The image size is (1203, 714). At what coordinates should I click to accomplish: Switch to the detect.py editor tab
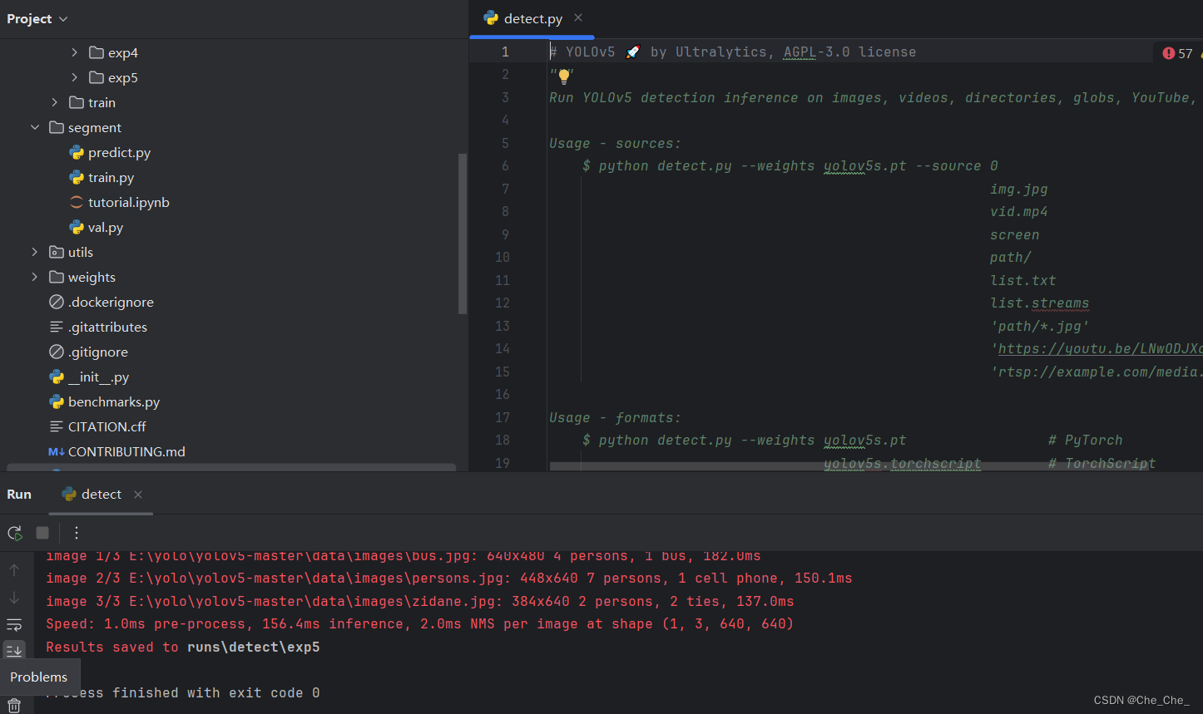pos(532,18)
